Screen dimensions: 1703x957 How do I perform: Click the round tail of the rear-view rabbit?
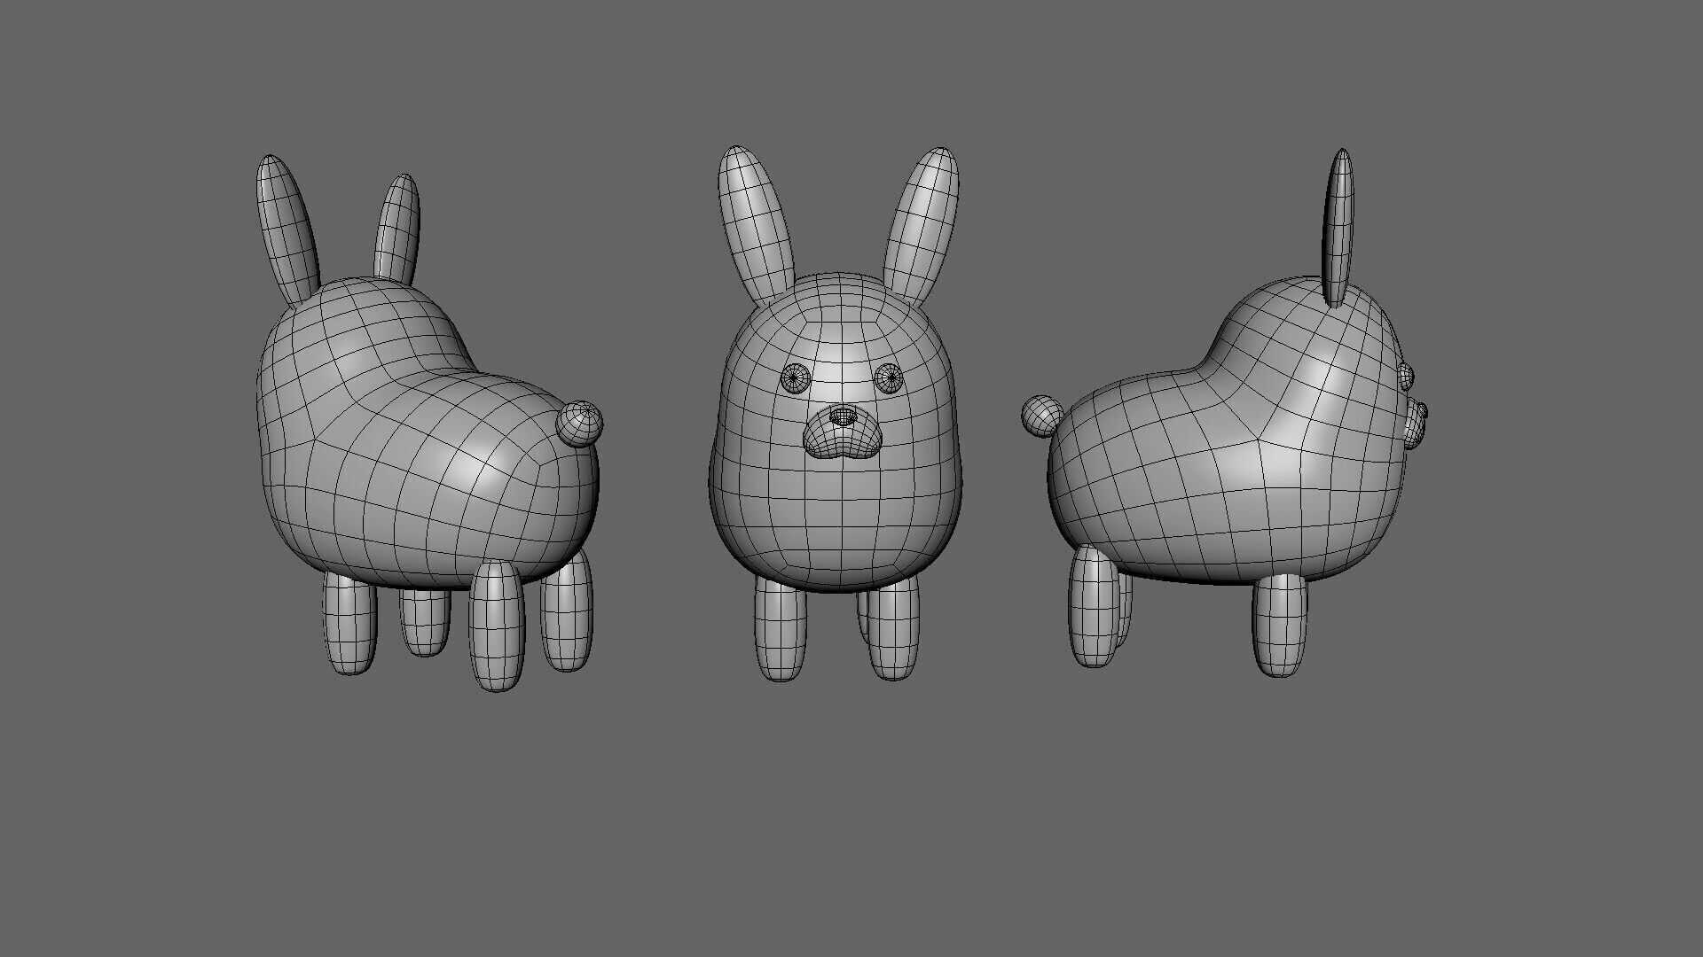click(581, 423)
